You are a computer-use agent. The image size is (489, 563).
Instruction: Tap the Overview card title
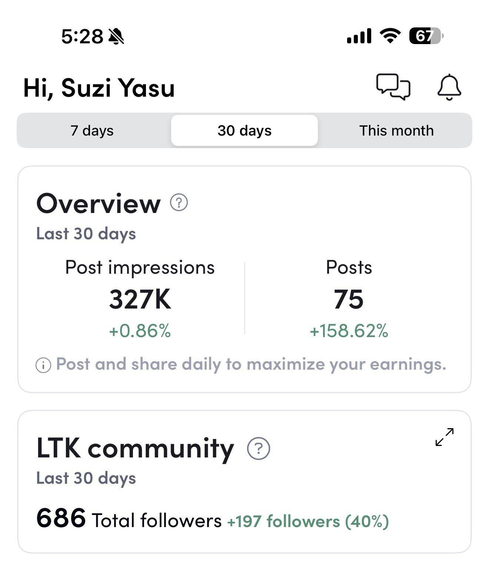[x=99, y=203]
